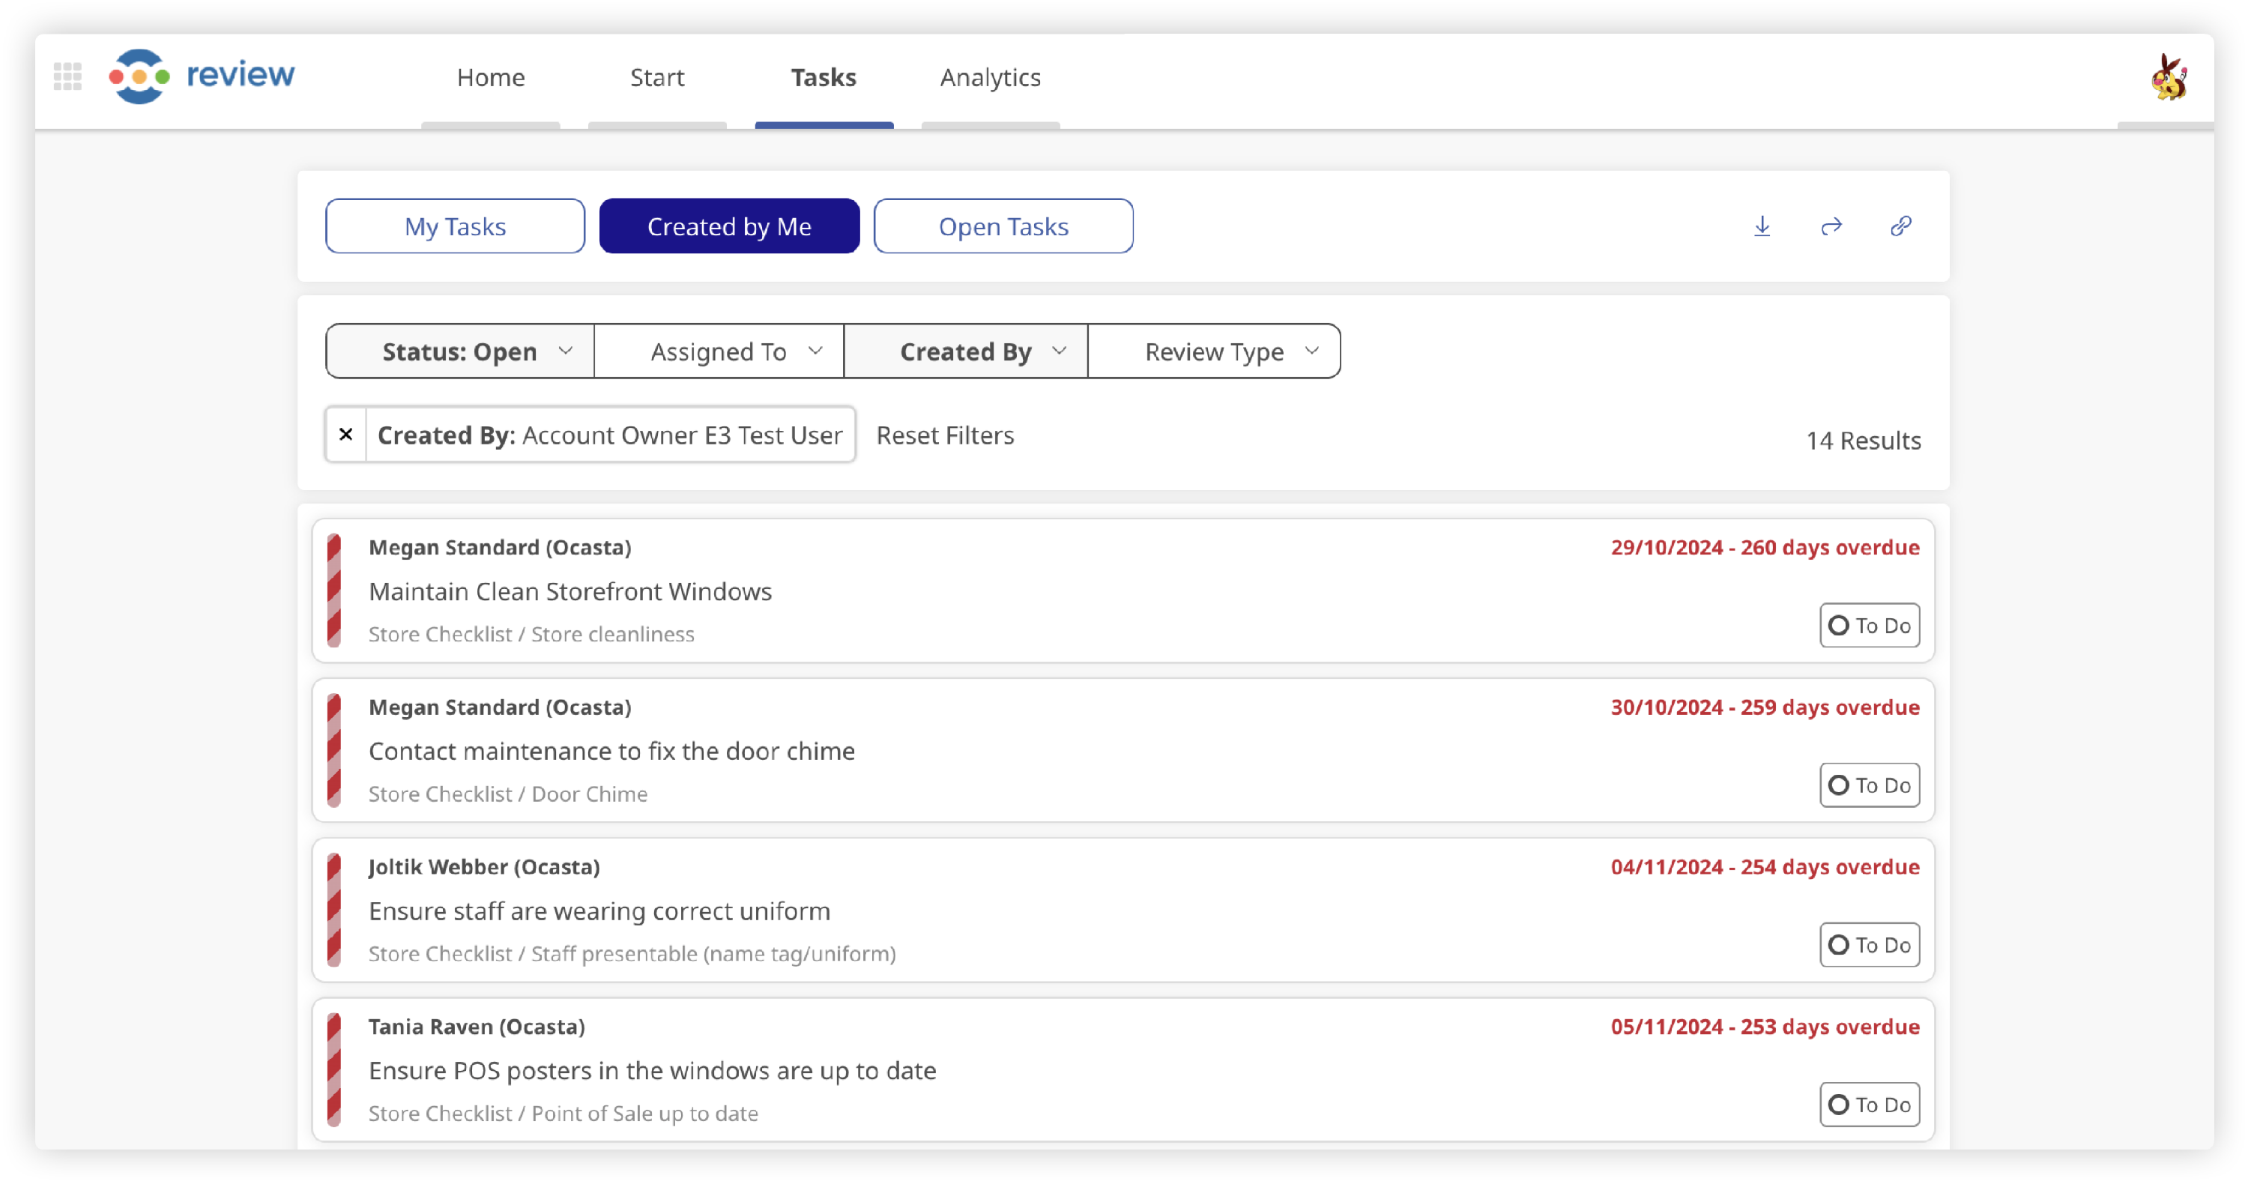Open the user avatar profile menu

click(x=2168, y=79)
